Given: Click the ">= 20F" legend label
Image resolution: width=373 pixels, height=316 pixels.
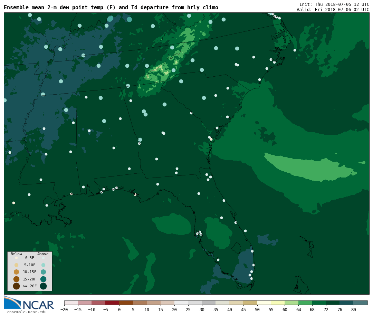Looking at the screenshot, I should pyautogui.click(x=30, y=286).
